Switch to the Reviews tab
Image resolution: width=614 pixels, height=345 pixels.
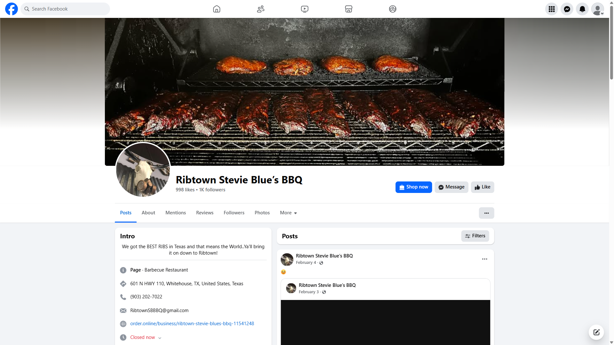205,213
